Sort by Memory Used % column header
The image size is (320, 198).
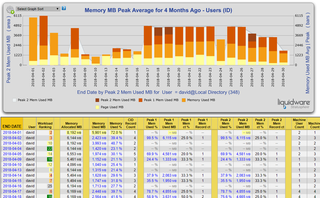tap(116, 125)
